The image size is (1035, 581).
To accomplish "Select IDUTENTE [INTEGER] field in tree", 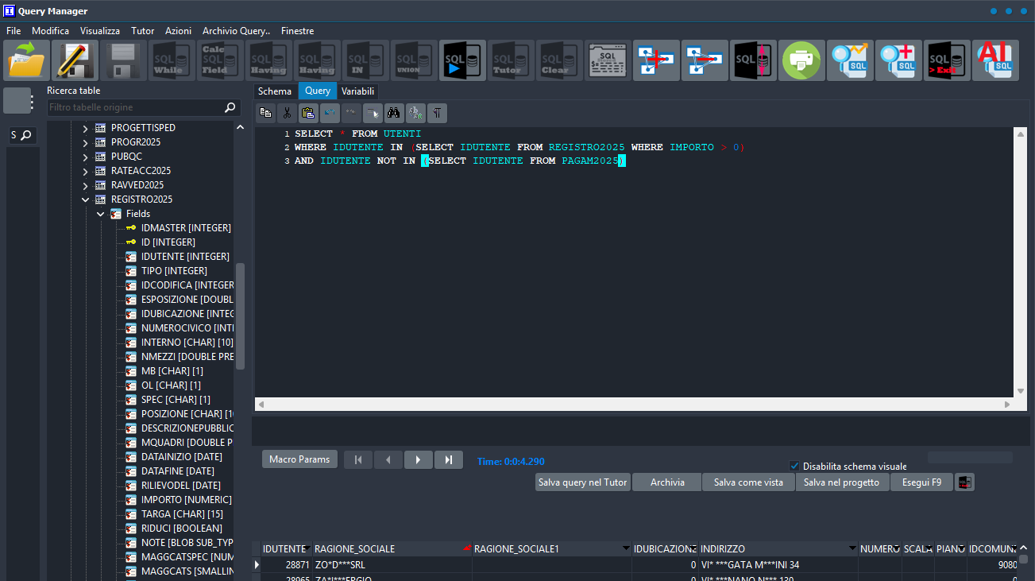I will [x=185, y=257].
